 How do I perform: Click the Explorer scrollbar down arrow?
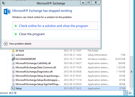point(132,89)
